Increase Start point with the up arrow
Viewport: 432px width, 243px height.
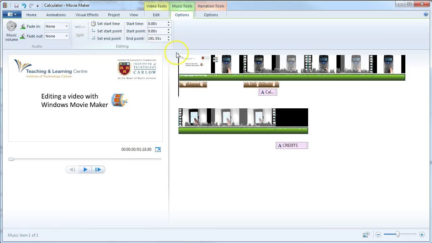click(168, 30)
